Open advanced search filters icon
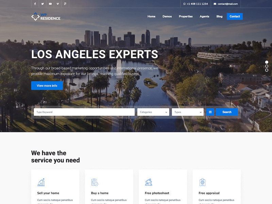The image size is (272, 204). click(x=210, y=112)
